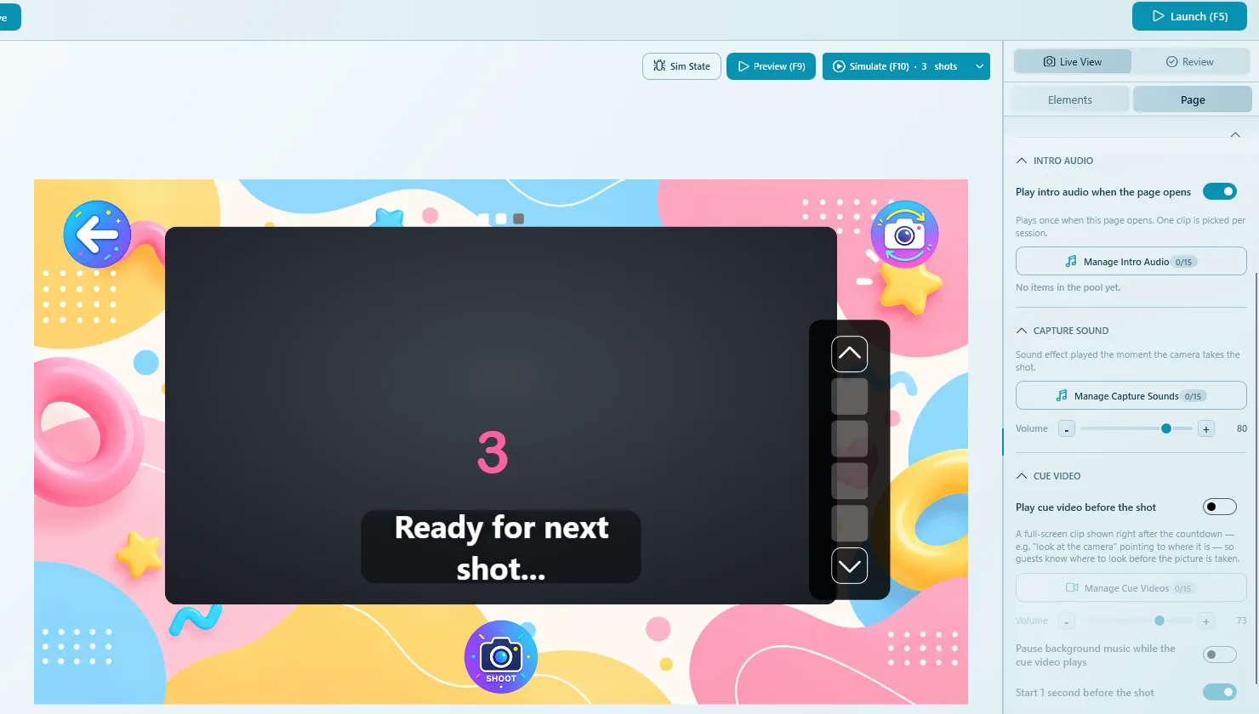Click the first empty photo strip slot

coord(849,397)
